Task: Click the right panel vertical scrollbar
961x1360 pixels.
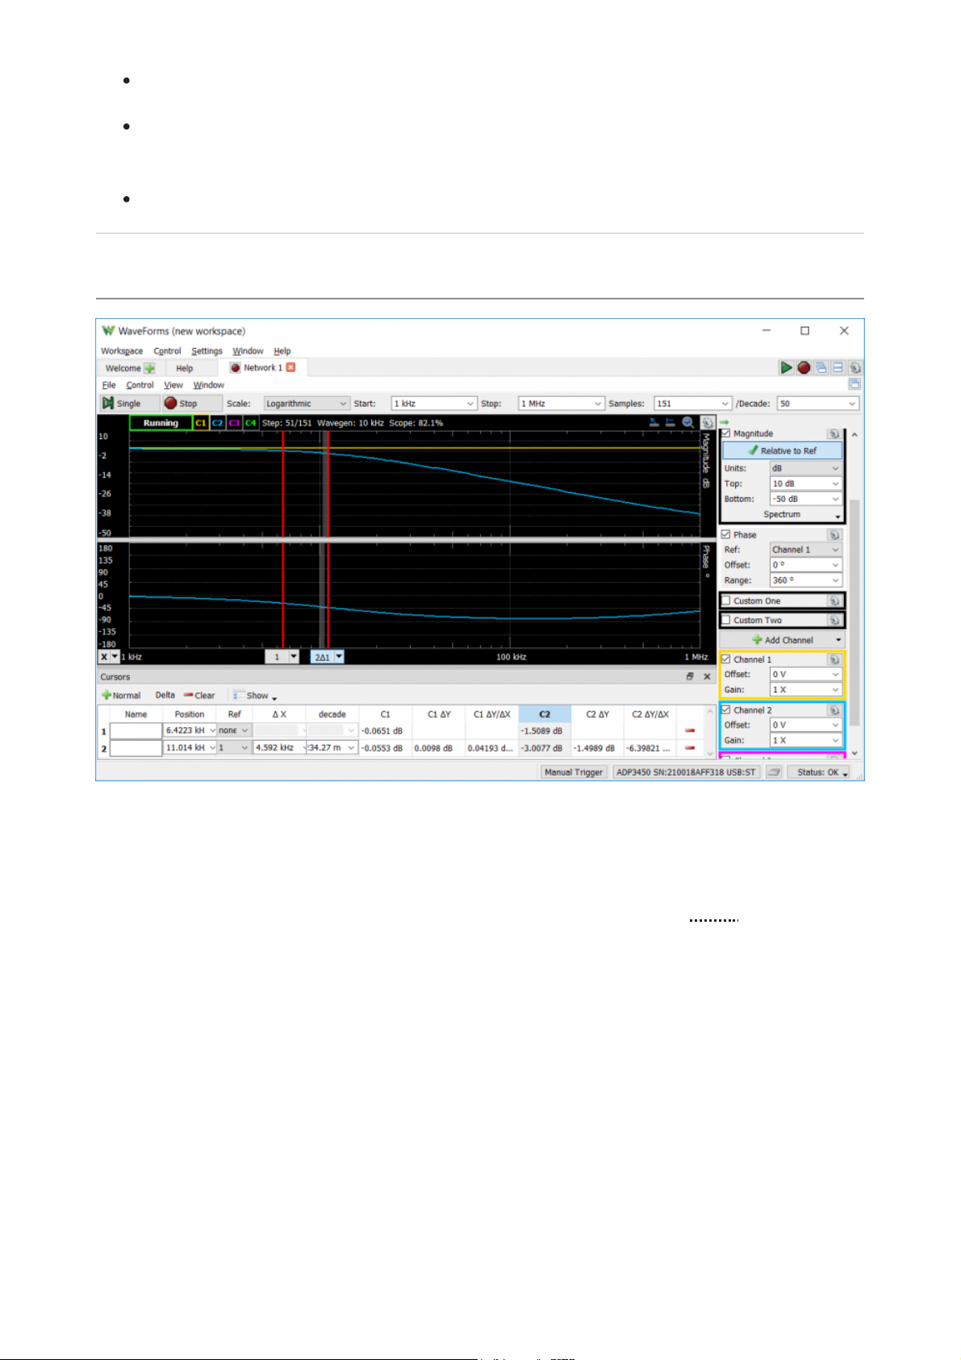Action: [x=854, y=613]
